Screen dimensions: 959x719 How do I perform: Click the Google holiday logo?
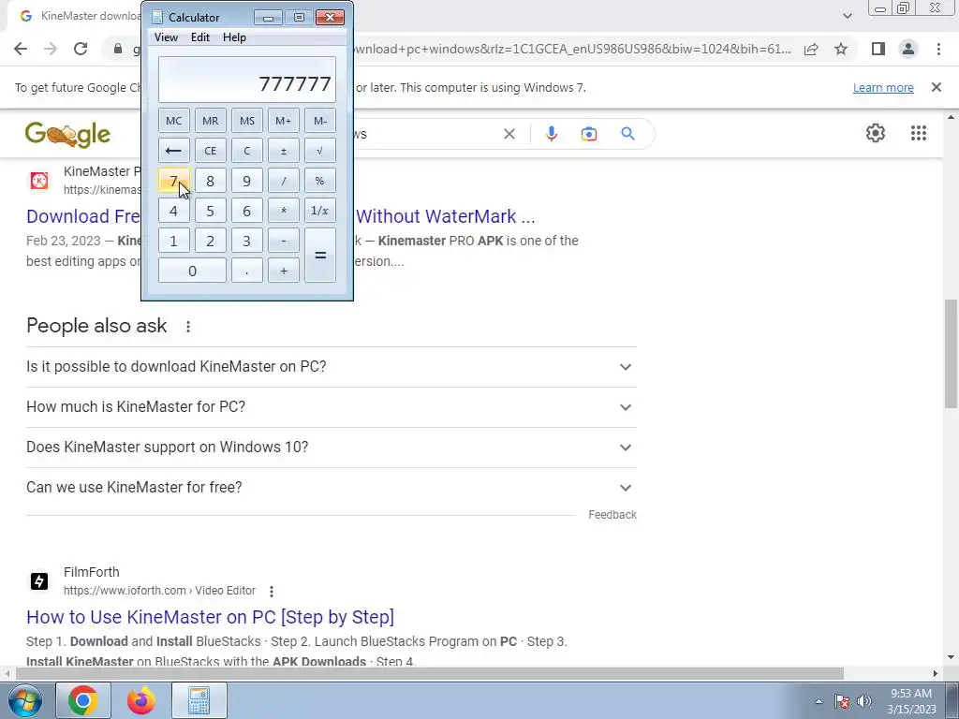tap(67, 134)
